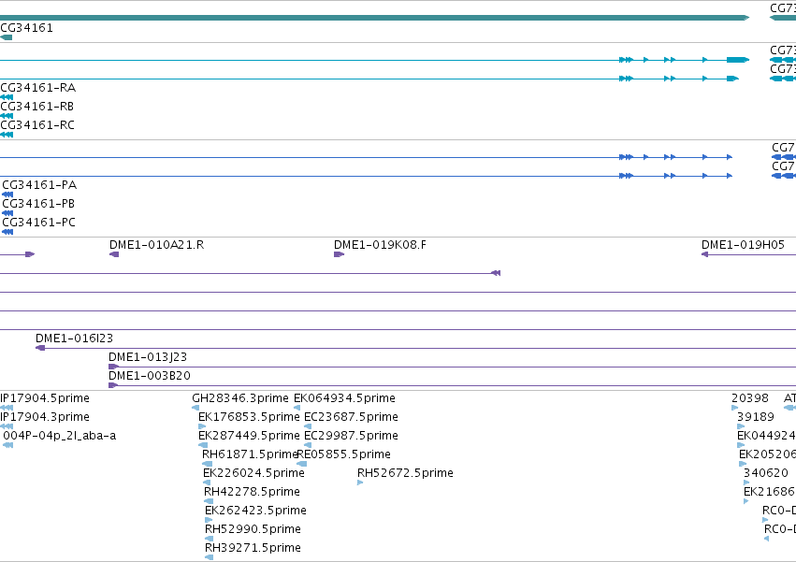The width and height of the screenshot is (796, 562).
Task: Select the RH61871.5prime EST label
Action: (249, 454)
